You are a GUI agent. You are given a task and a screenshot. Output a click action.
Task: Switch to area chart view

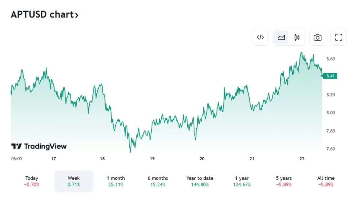point(281,37)
